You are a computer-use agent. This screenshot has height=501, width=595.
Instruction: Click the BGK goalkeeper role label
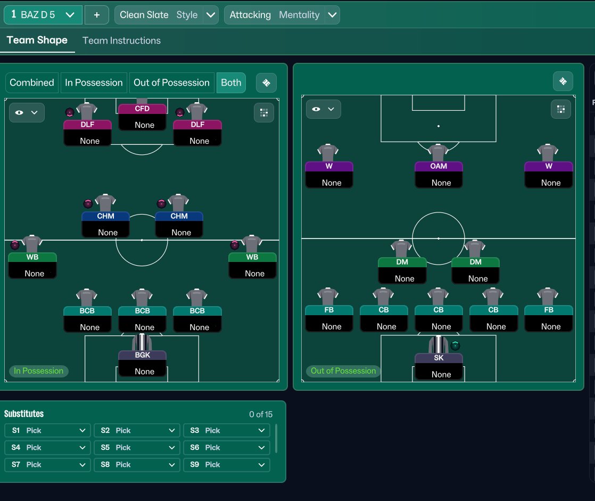(142, 355)
